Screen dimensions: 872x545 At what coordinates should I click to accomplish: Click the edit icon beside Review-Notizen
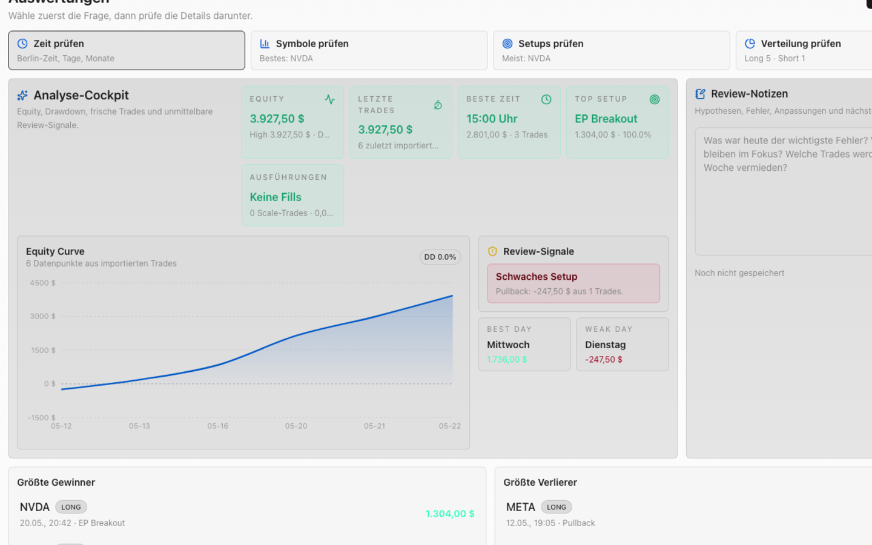pyautogui.click(x=700, y=94)
